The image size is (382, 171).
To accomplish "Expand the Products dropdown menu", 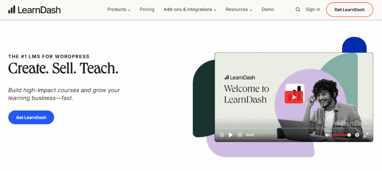I will [119, 10].
